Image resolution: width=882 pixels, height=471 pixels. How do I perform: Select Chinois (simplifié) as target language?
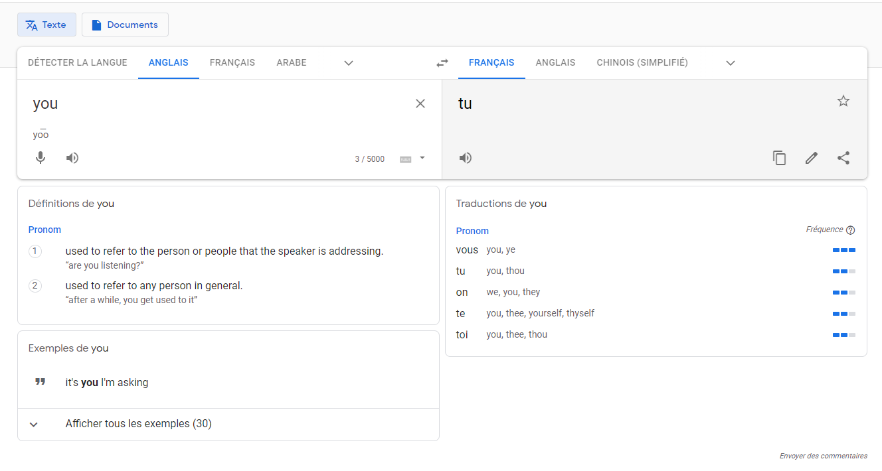point(642,63)
